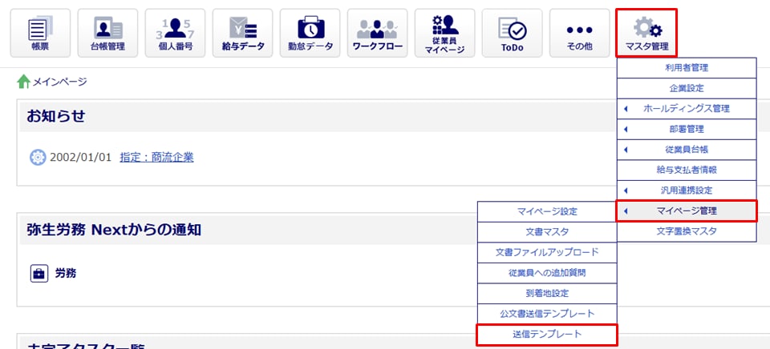Open 勤怠データ attendance icon
770x349 pixels.
310,33
